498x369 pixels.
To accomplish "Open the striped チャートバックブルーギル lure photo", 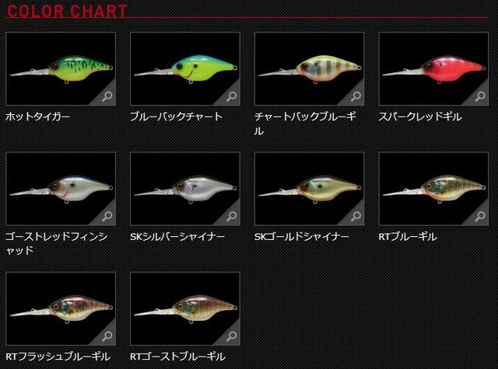I will pos(310,69).
